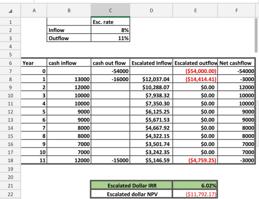The width and height of the screenshot is (259, 199).
Task: Select the ($54,000.00) escalated outflow cell
Action: [195, 71]
